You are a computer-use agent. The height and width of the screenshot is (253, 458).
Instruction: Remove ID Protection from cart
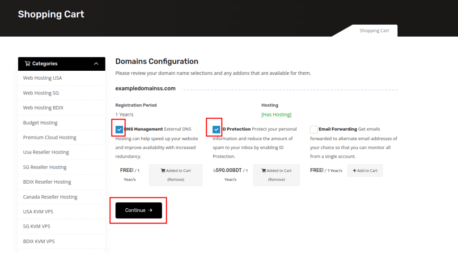tap(276, 175)
